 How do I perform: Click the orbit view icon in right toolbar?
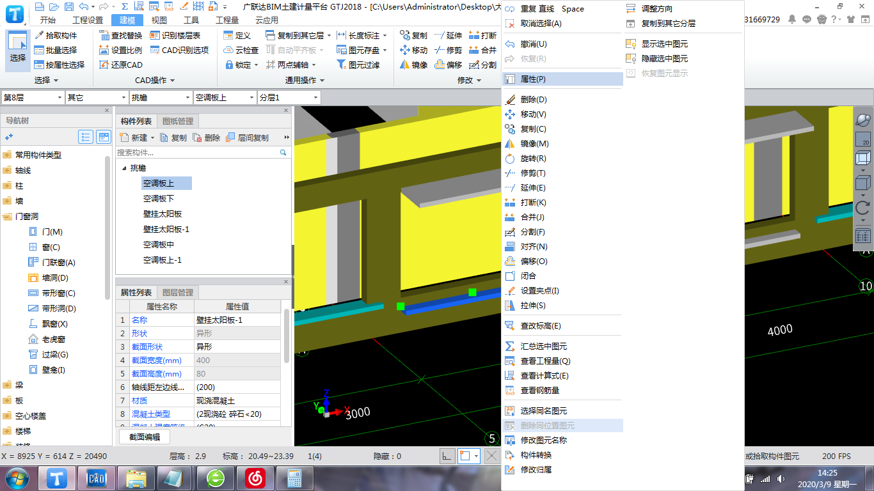coord(863,120)
